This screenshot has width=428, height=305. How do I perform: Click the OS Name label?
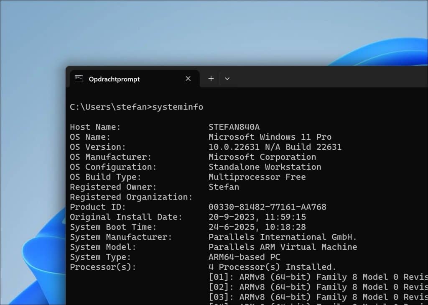coord(90,137)
